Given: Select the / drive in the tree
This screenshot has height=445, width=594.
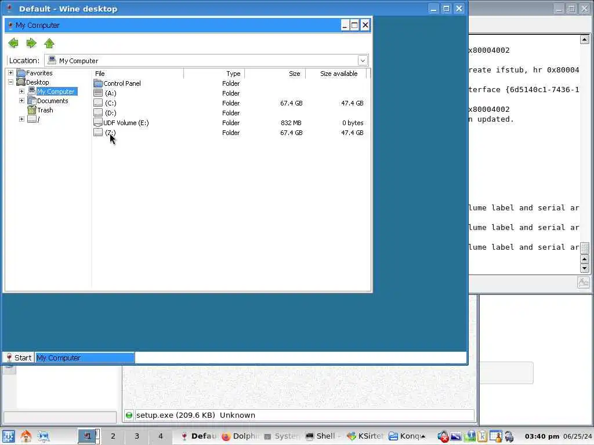Looking at the screenshot, I should 38,119.
